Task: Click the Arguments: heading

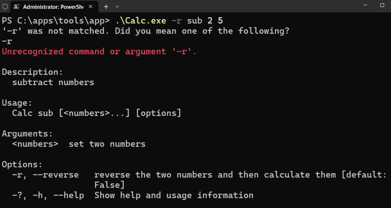Action: [x=27, y=134]
